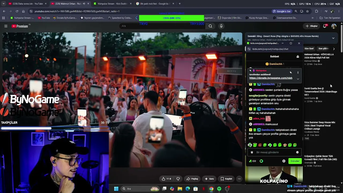Click the Chrome address bar URL

[x=77, y=11]
